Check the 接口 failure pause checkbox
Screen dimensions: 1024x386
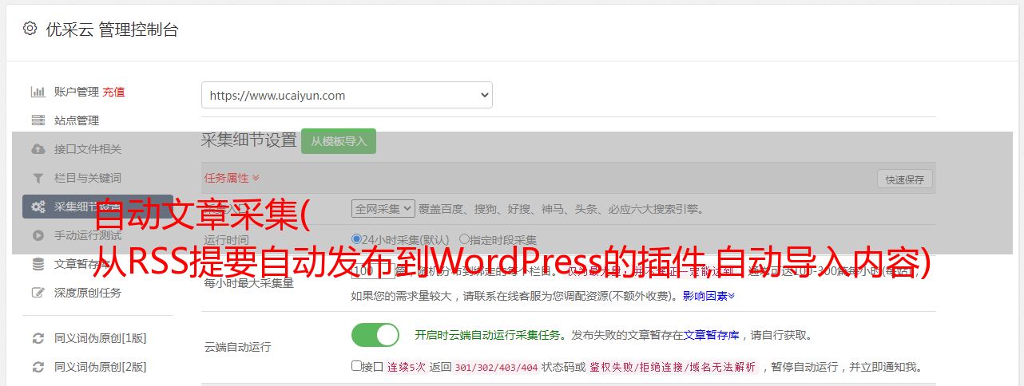356,366
